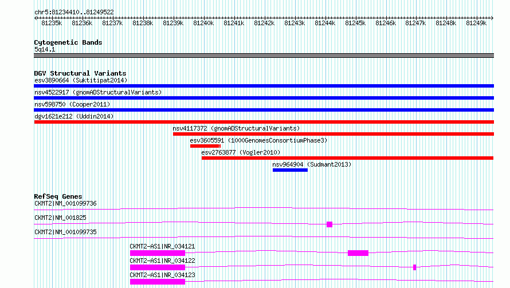The image size is (510, 288).
Task: Click the 81245k ruler tick label
Action: click(355, 23)
